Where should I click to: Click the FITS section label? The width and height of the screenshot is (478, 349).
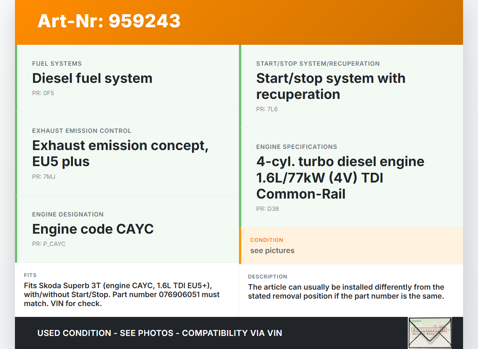[30, 275]
